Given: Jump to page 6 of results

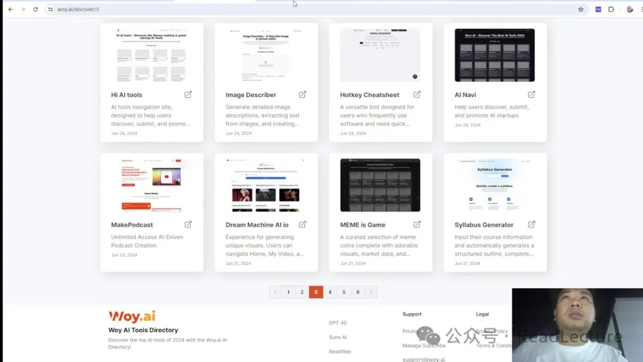Looking at the screenshot, I should click(x=358, y=292).
